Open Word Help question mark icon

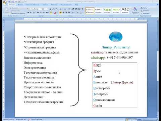158,5
